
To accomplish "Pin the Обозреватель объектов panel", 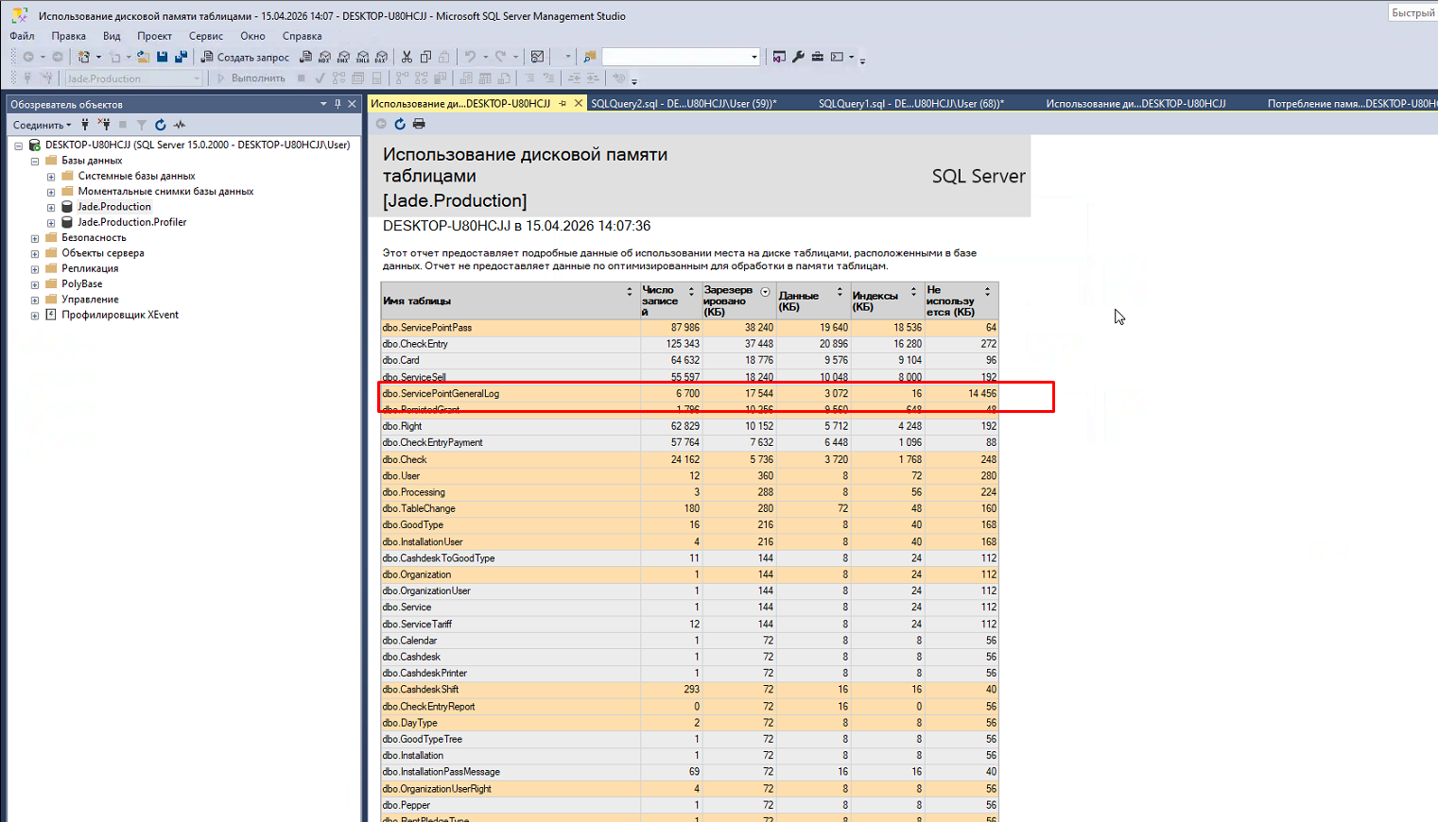I will (x=338, y=104).
